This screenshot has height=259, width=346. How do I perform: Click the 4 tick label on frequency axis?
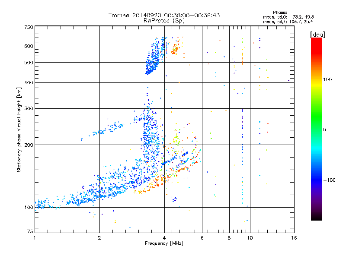coord(164,238)
